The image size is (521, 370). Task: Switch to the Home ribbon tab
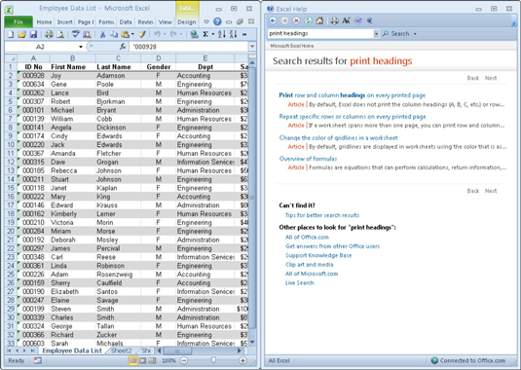(44, 22)
